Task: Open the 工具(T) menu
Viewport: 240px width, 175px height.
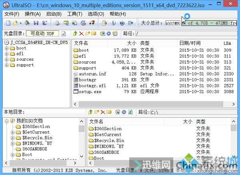Action: [75, 14]
